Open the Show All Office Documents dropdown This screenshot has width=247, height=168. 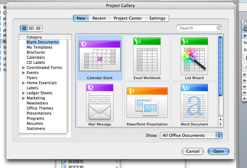pos(191,135)
